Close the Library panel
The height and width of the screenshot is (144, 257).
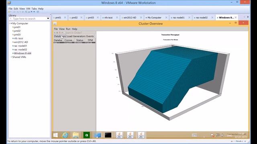50,14
